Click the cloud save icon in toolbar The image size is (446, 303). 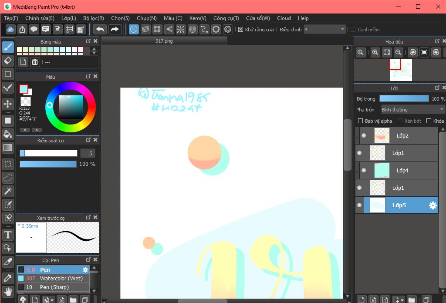(x=10, y=29)
